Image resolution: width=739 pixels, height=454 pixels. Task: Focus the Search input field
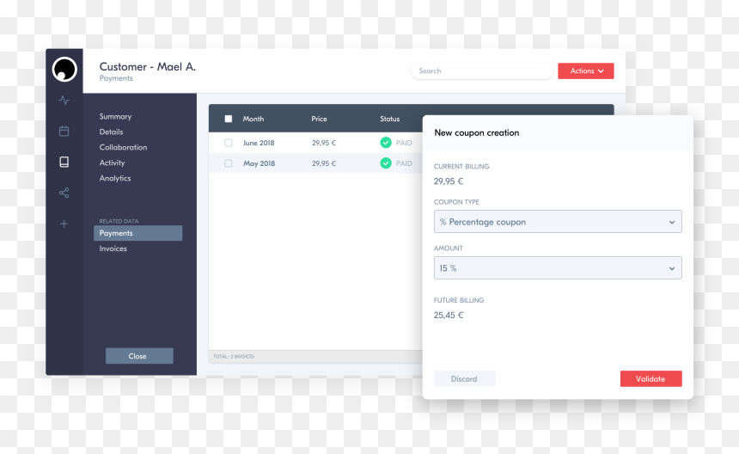[482, 71]
